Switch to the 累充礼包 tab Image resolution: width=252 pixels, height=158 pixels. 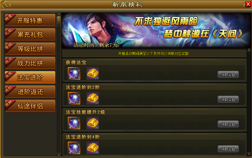30,34
